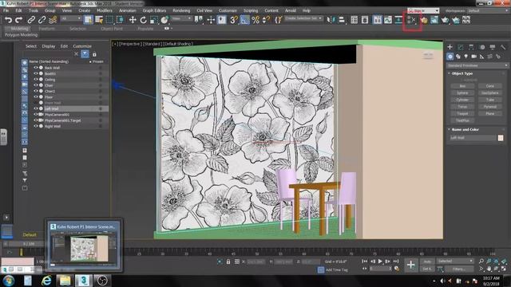Open the Sign In dropdown
The height and width of the screenshot is (287, 511).
coord(423,10)
